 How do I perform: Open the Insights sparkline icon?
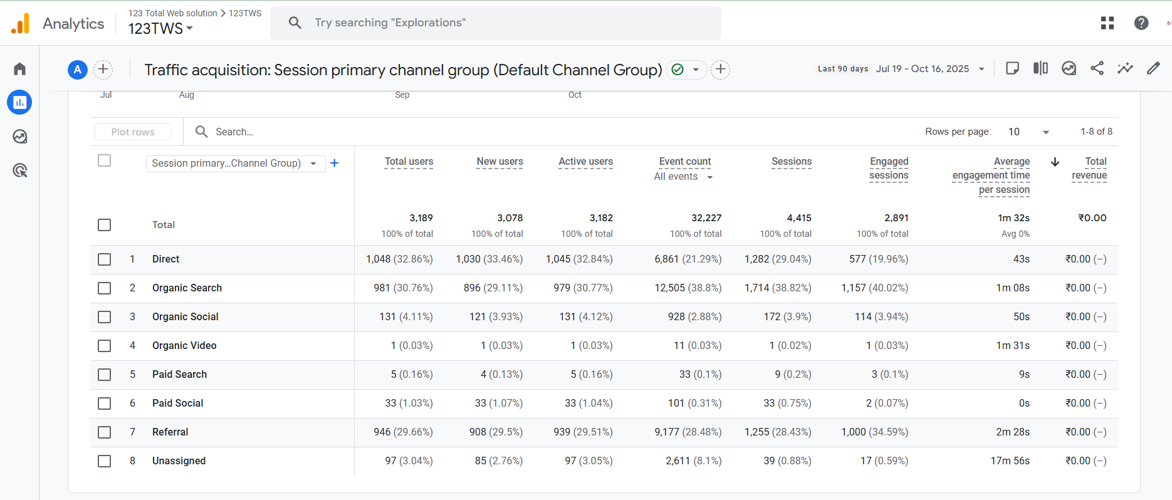[1125, 68]
